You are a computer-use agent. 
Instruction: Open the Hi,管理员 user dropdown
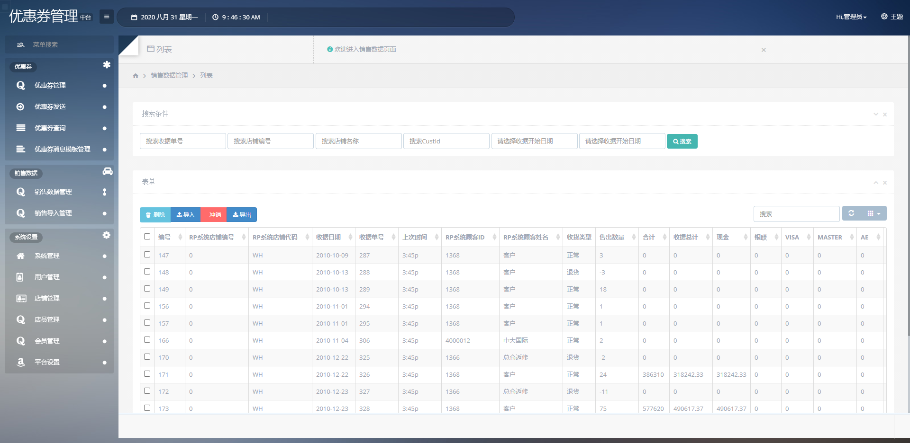pyautogui.click(x=851, y=17)
